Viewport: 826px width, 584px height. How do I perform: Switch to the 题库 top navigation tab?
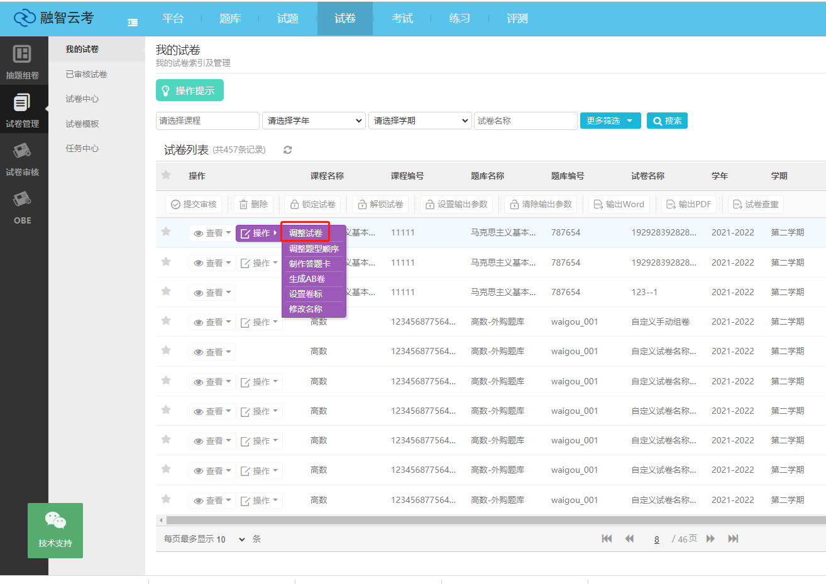[x=230, y=19]
